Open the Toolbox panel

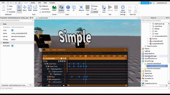(x=61, y=8)
